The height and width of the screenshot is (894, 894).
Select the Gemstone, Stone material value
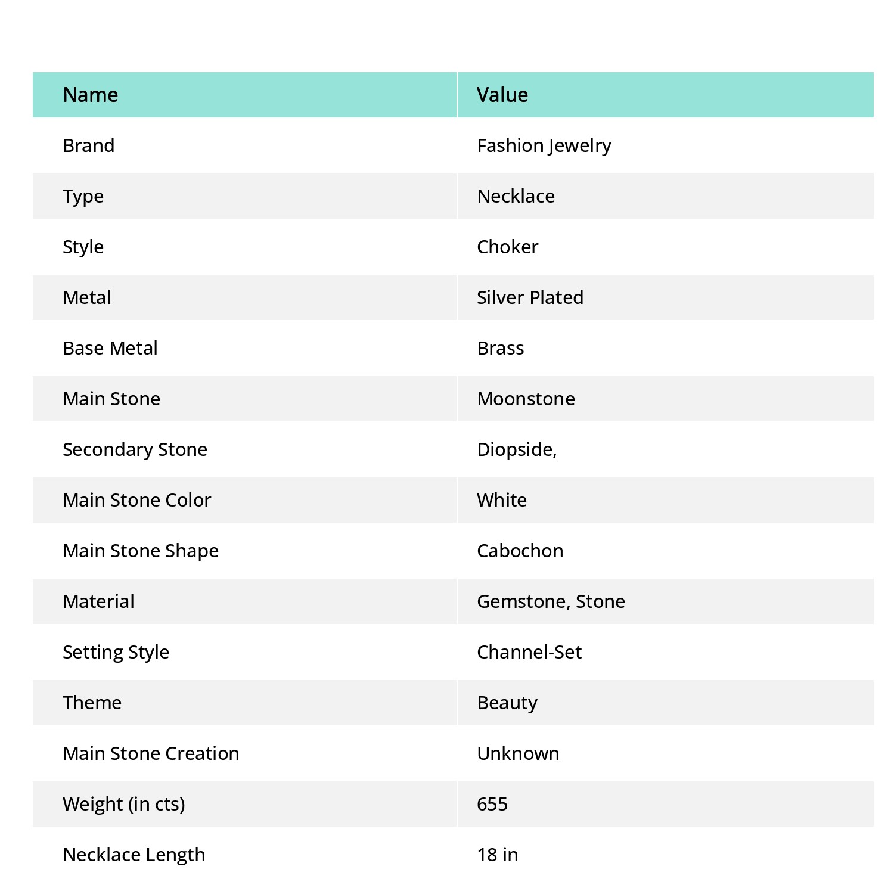click(551, 602)
